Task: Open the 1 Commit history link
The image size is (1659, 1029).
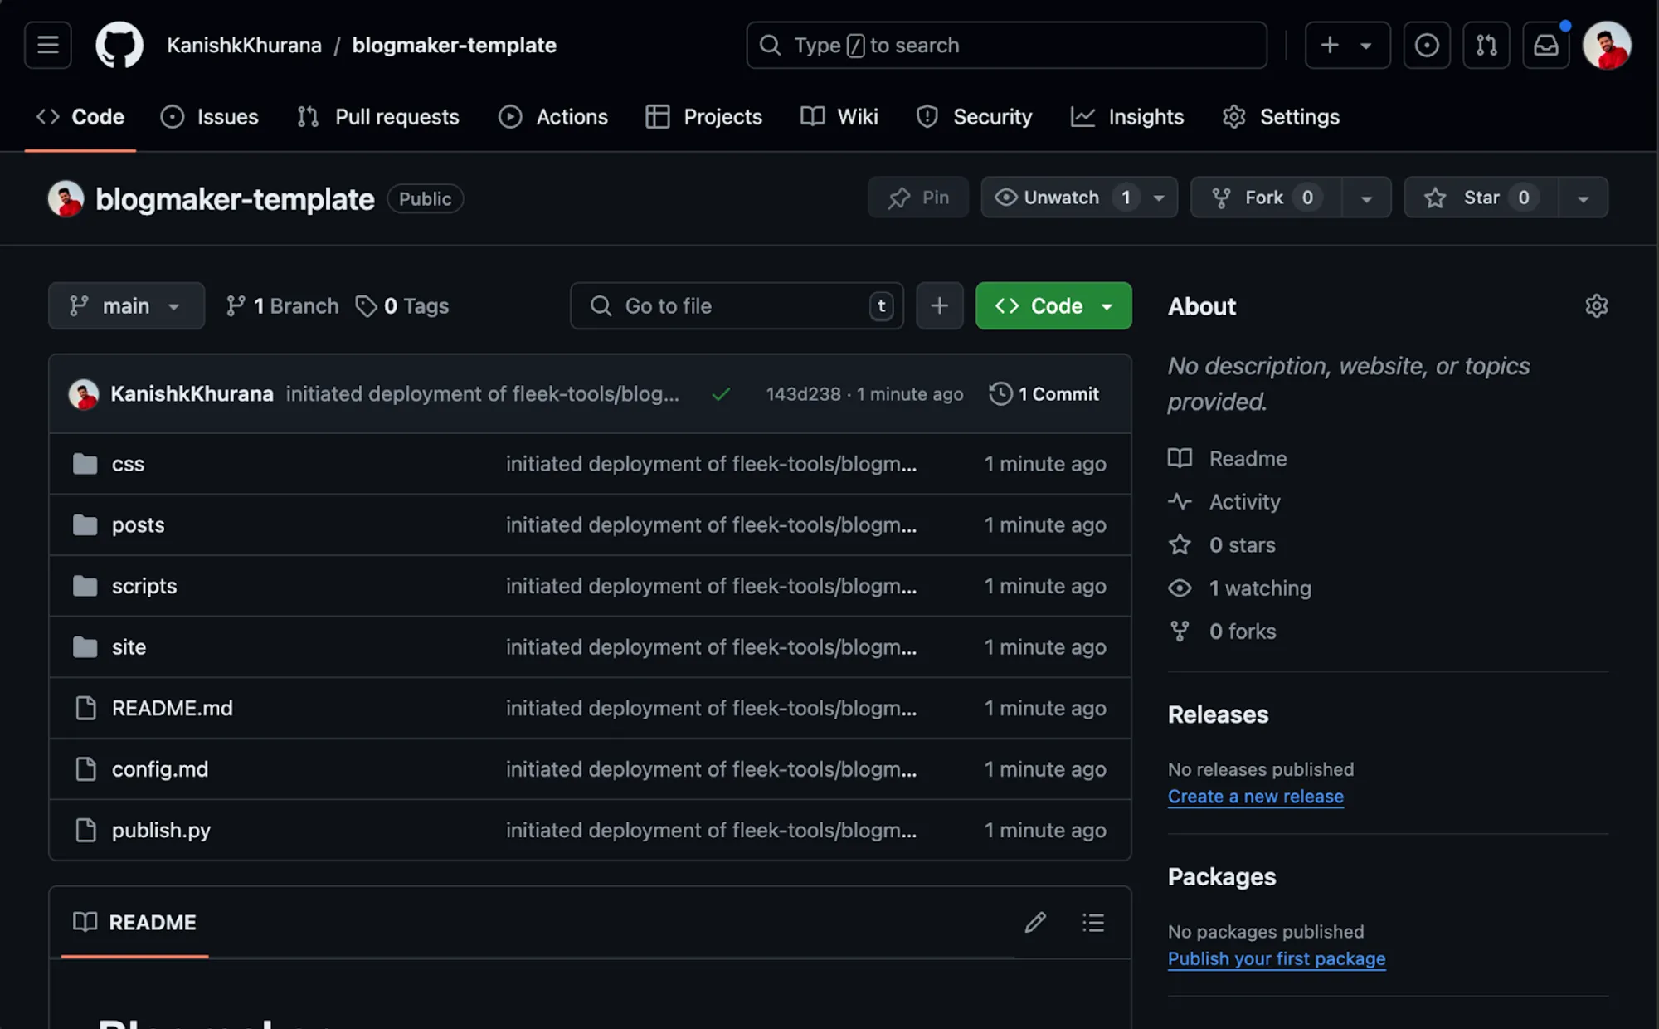Action: click(1044, 394)
